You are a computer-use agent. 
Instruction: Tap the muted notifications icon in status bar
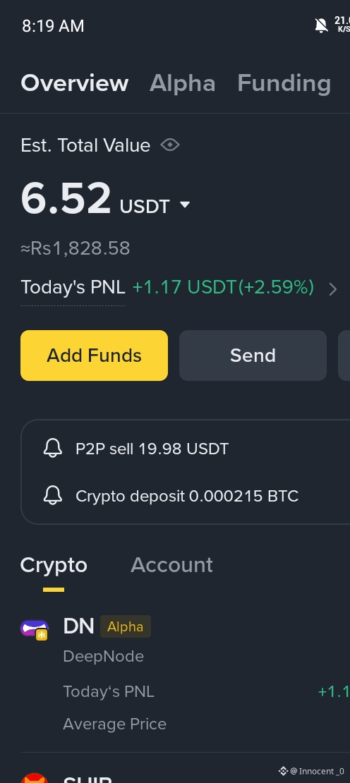coord(322,25)
